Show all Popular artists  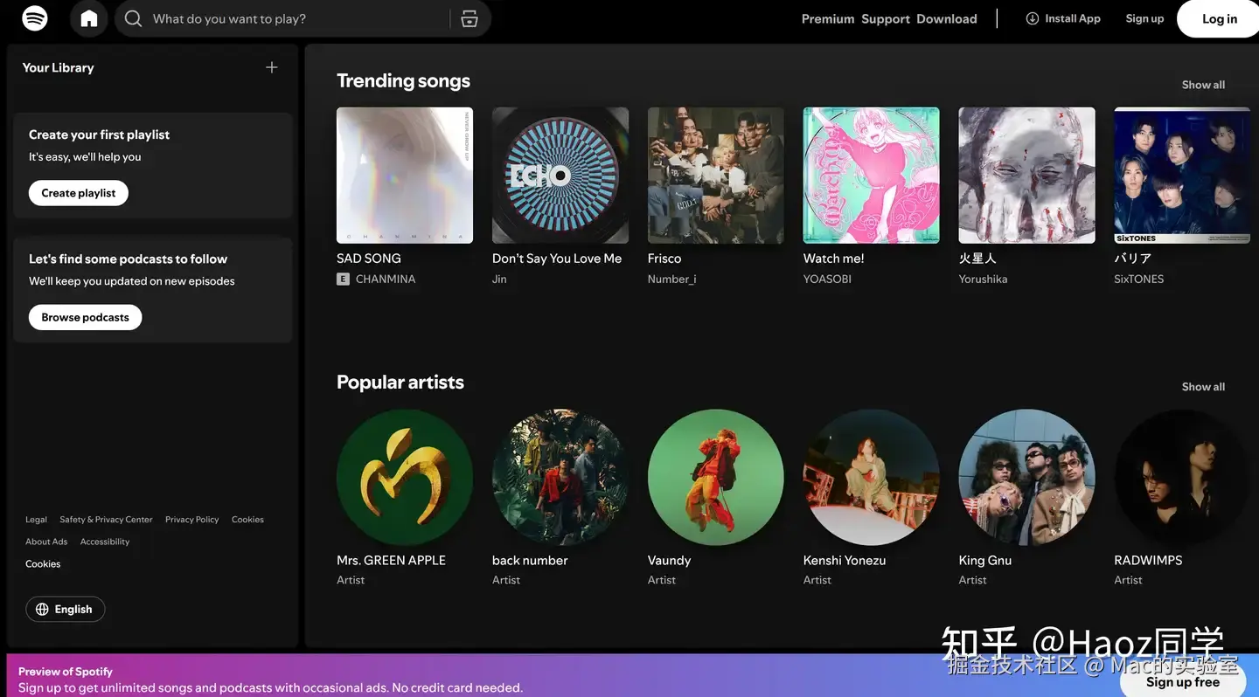[1203, 387]
